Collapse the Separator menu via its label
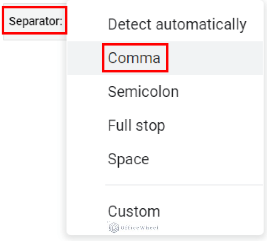The image size is (267, 241). (35, 22)
